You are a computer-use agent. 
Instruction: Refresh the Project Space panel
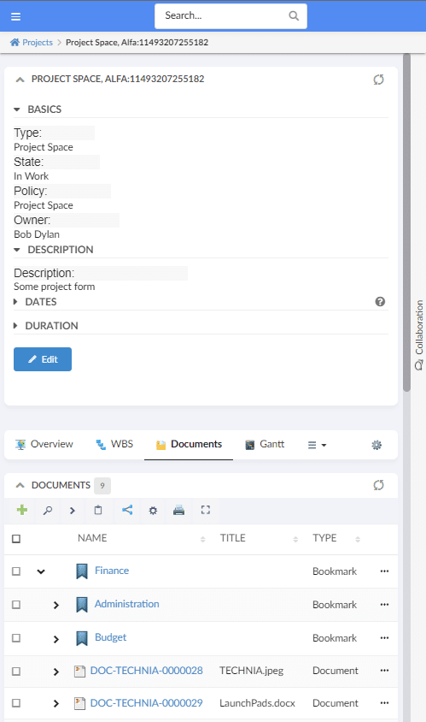point(379,80)
